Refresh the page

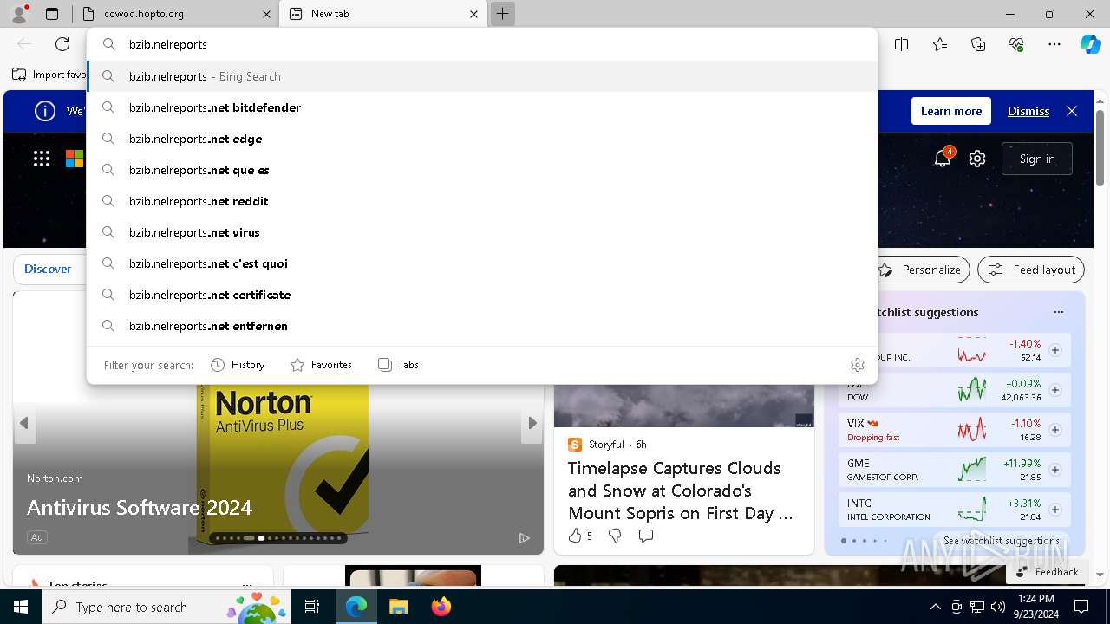[x=62, y=44]
